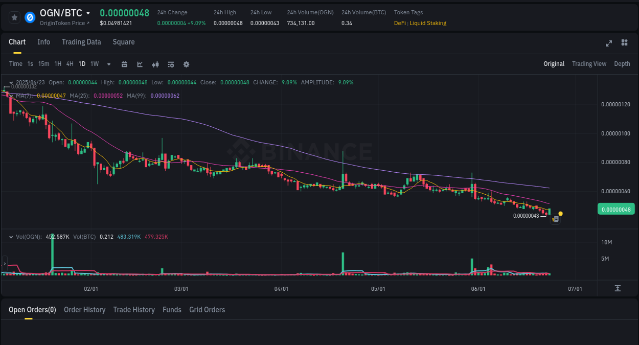Open the technical indicators icon
Screen dimensions: 639x345
point(171,64)
